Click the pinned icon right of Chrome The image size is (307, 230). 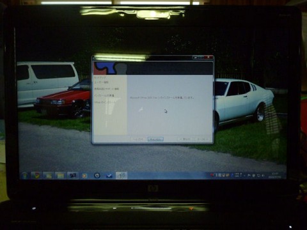pyautogui.click(x=48, y=176)
